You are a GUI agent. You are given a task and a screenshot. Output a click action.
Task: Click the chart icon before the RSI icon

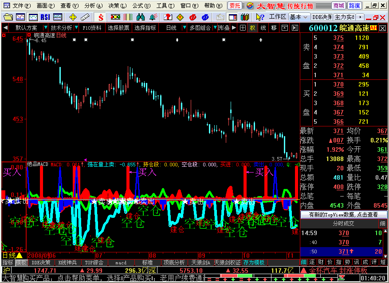click(33, 17)
